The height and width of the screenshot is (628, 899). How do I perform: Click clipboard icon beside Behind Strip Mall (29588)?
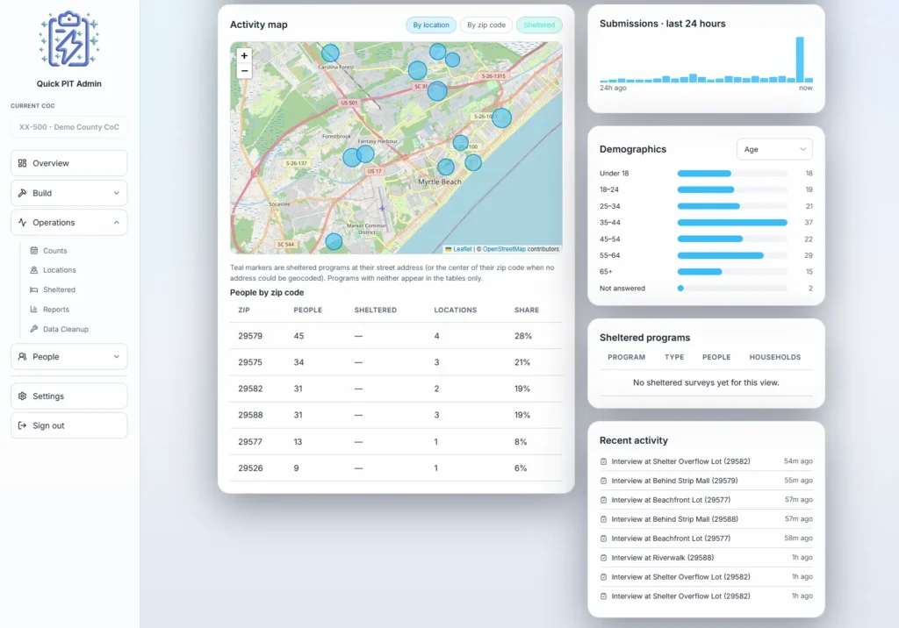[x=603, y=519]
